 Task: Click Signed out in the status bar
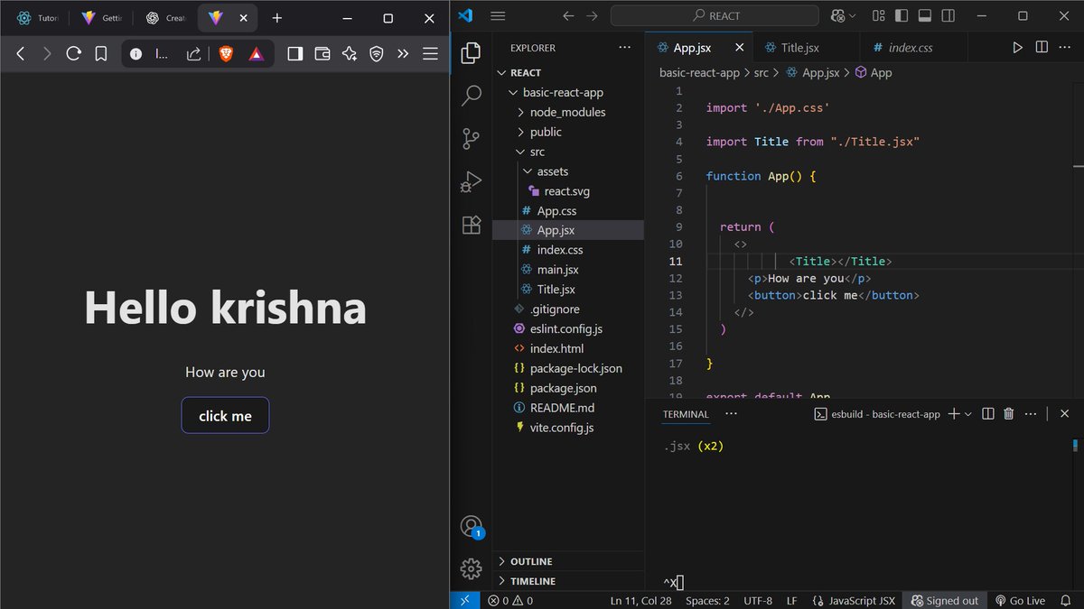[944, 601]
